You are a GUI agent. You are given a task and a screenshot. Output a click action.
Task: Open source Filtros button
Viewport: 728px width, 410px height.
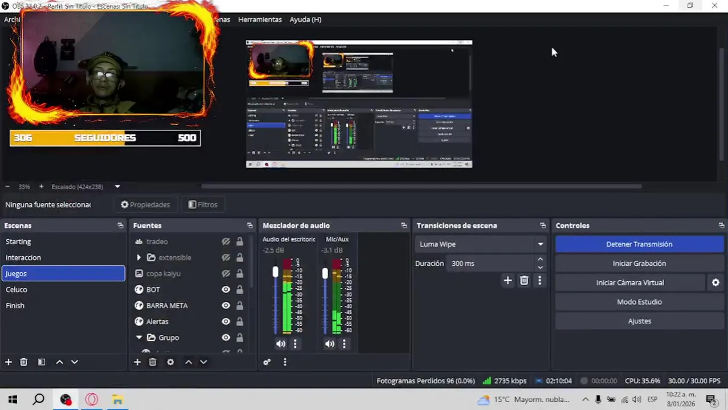pos(203,204)
